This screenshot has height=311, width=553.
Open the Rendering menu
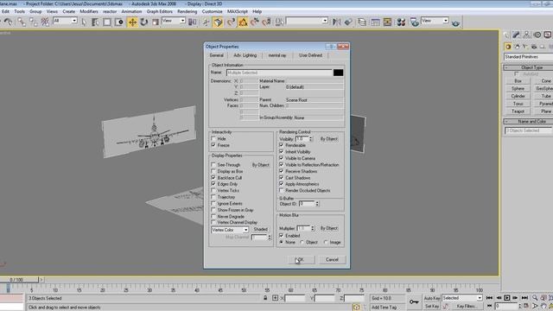188,11
